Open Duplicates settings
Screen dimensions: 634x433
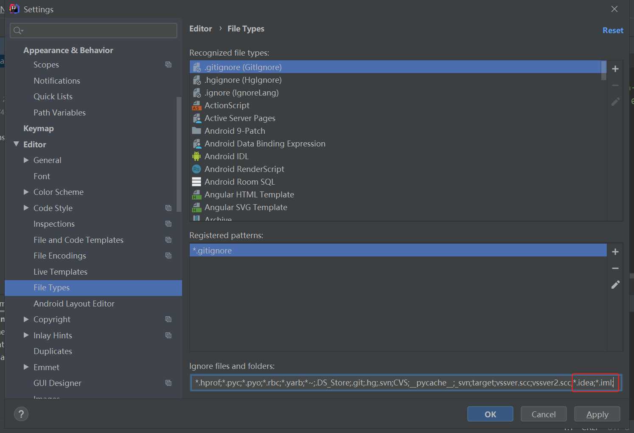click(53, 351)
